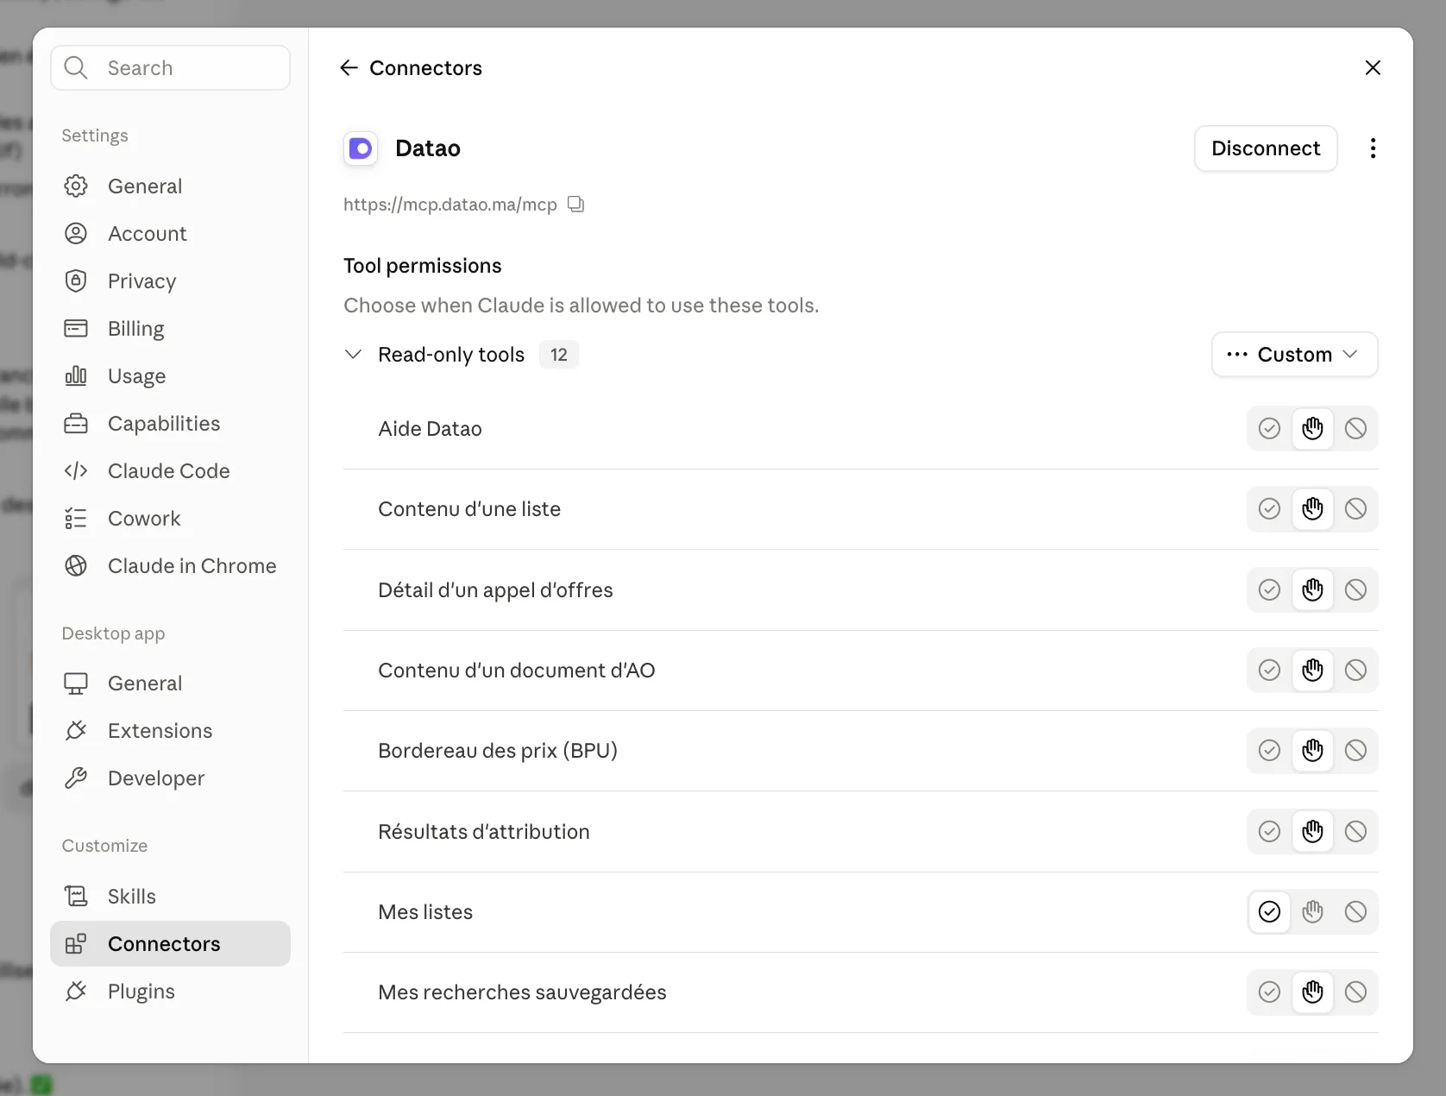Disconnect the Datao connector
1446x1096 pixels.
coord(1266,148)
